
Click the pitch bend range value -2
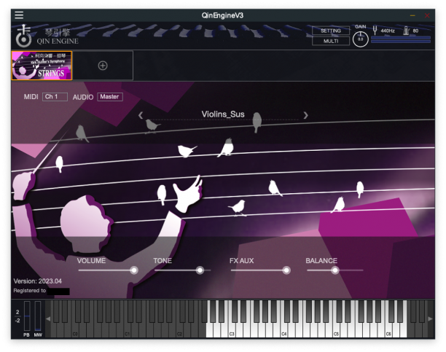[17, 321]
